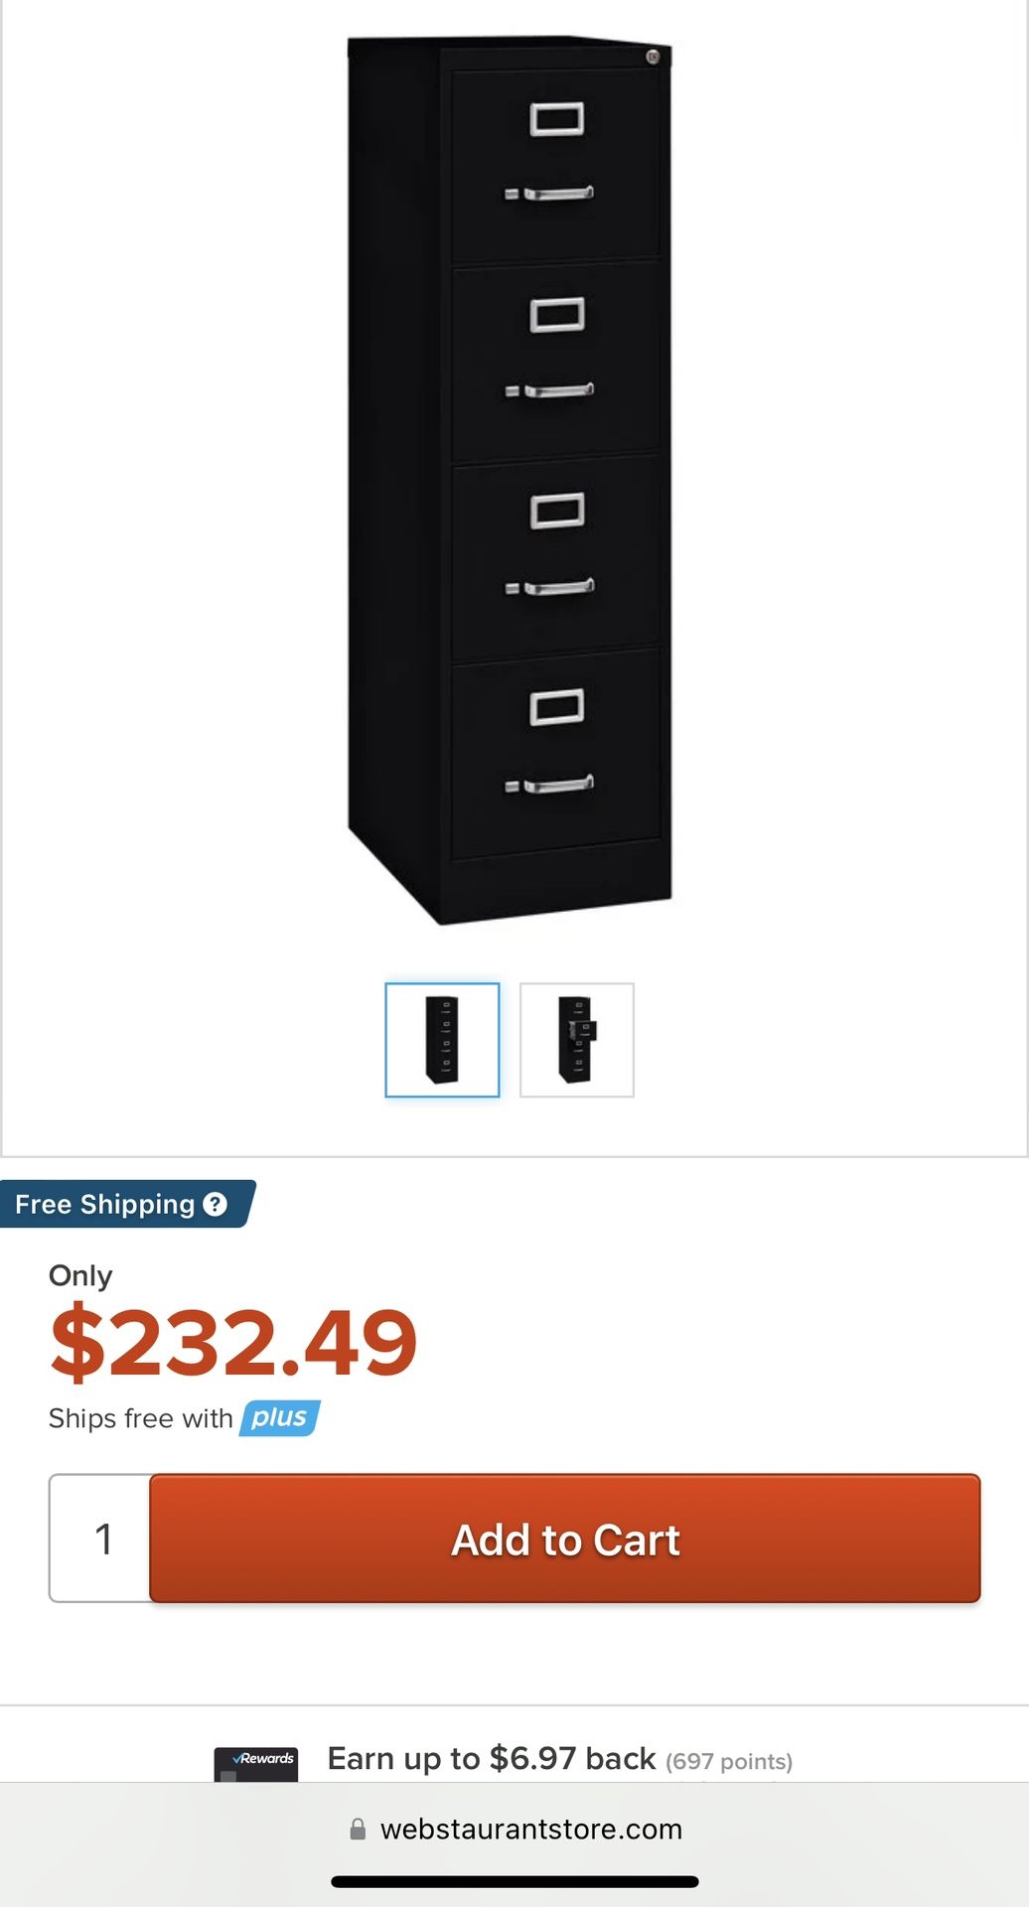Tap the home indicator bar

[514, 1881]
